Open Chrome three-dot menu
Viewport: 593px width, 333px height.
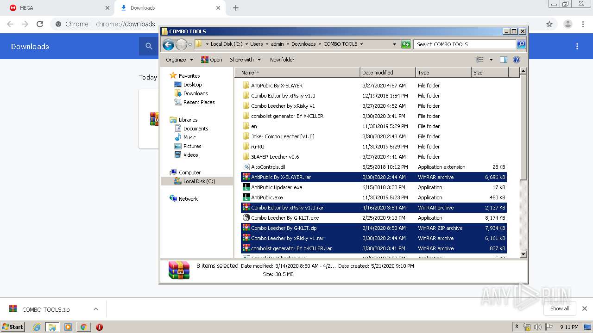[582, 24]
